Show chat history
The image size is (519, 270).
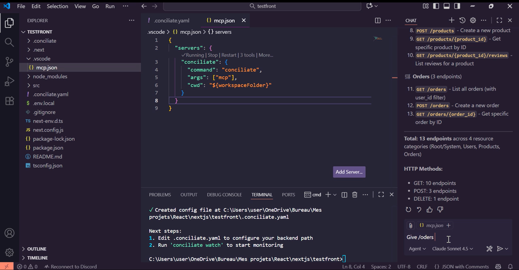(x=462, y=20)
